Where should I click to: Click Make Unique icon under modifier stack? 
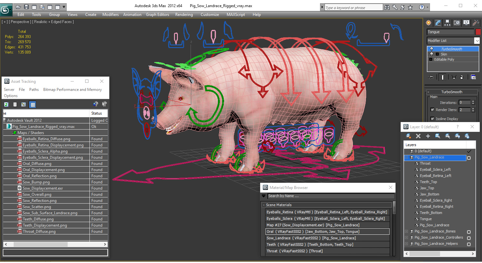[x=454, y=77]
